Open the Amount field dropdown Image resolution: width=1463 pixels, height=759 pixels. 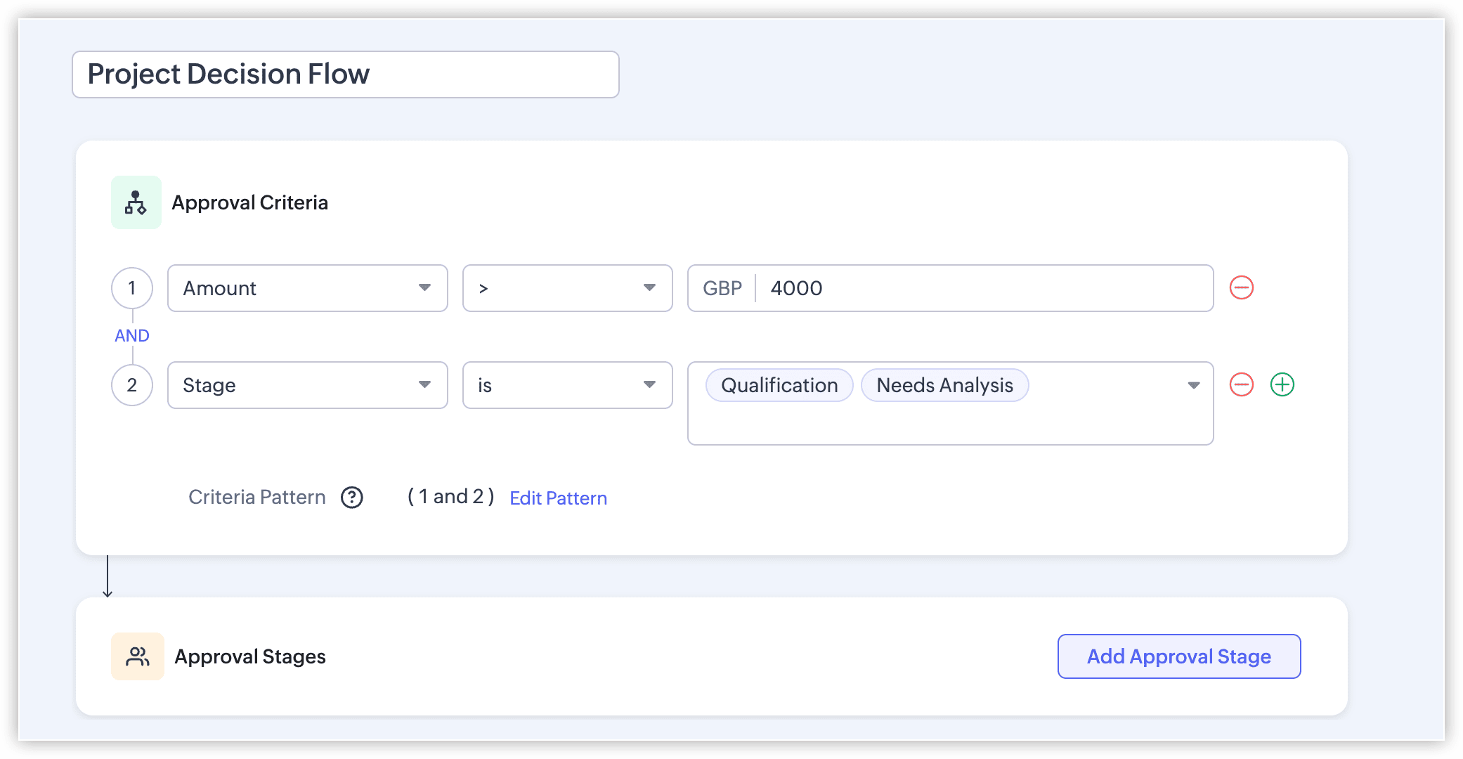click(308, 288)
